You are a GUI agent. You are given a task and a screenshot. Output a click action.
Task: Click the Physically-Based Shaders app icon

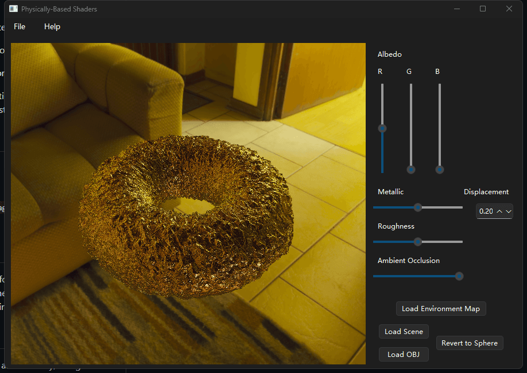click(x=13, y=9)
